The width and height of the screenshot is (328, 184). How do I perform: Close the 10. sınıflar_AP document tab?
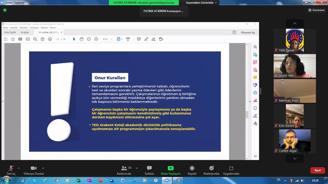click(x=61, y=32)
